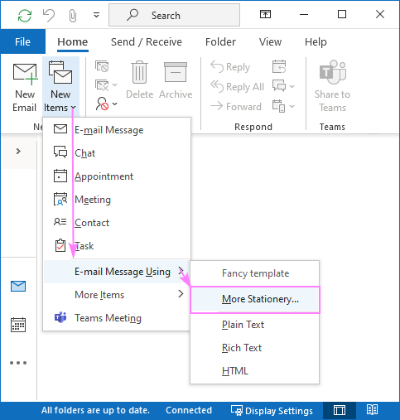
Task: Click the New Email button
Action: 25,88
